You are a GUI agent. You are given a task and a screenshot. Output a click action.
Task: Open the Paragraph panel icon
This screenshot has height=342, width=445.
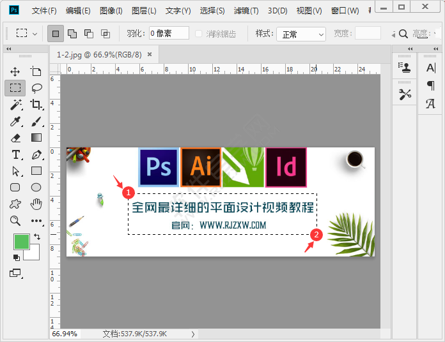click(x=430, y=85)
